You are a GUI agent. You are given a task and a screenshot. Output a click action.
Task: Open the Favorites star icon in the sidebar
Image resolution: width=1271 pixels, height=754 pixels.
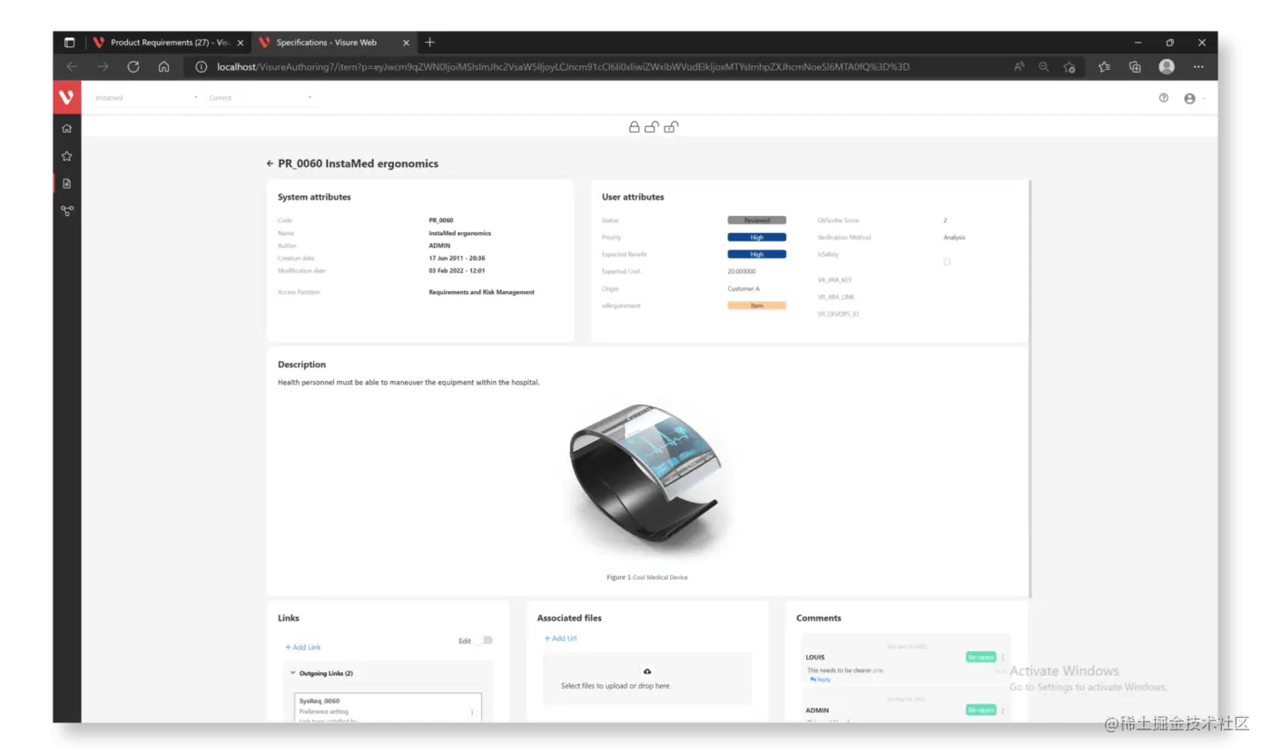point(66,156)
